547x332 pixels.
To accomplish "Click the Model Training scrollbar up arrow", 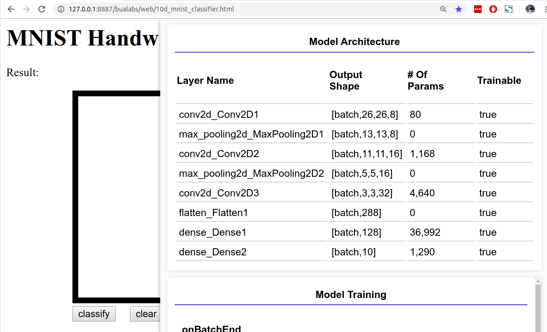I will 538,282.
